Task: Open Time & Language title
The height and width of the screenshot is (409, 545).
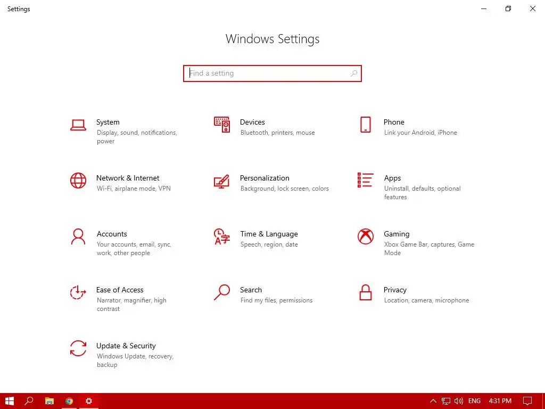Action: [x=269, y=234]
